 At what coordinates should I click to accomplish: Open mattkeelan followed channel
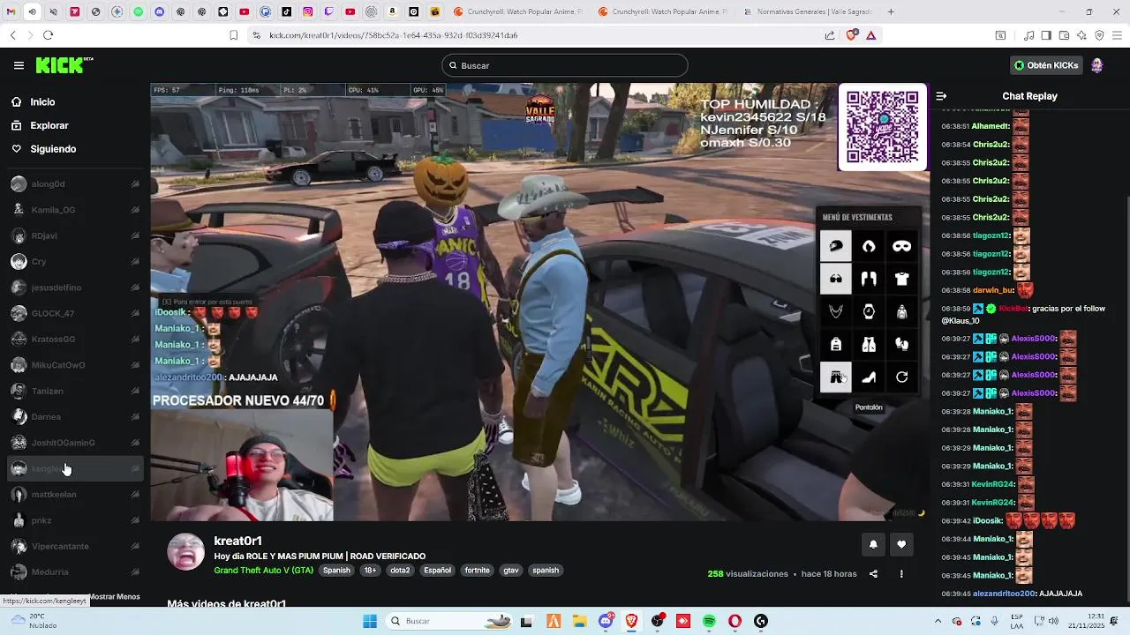(x=74, y=495)
